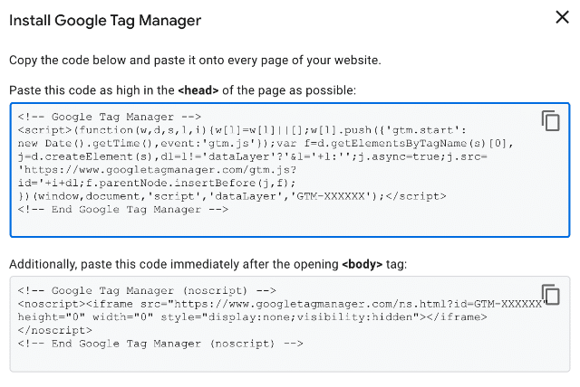Screen dimensions: 580x387
Task: Click the j=d.createElement code line
Action: pos(252,156)
